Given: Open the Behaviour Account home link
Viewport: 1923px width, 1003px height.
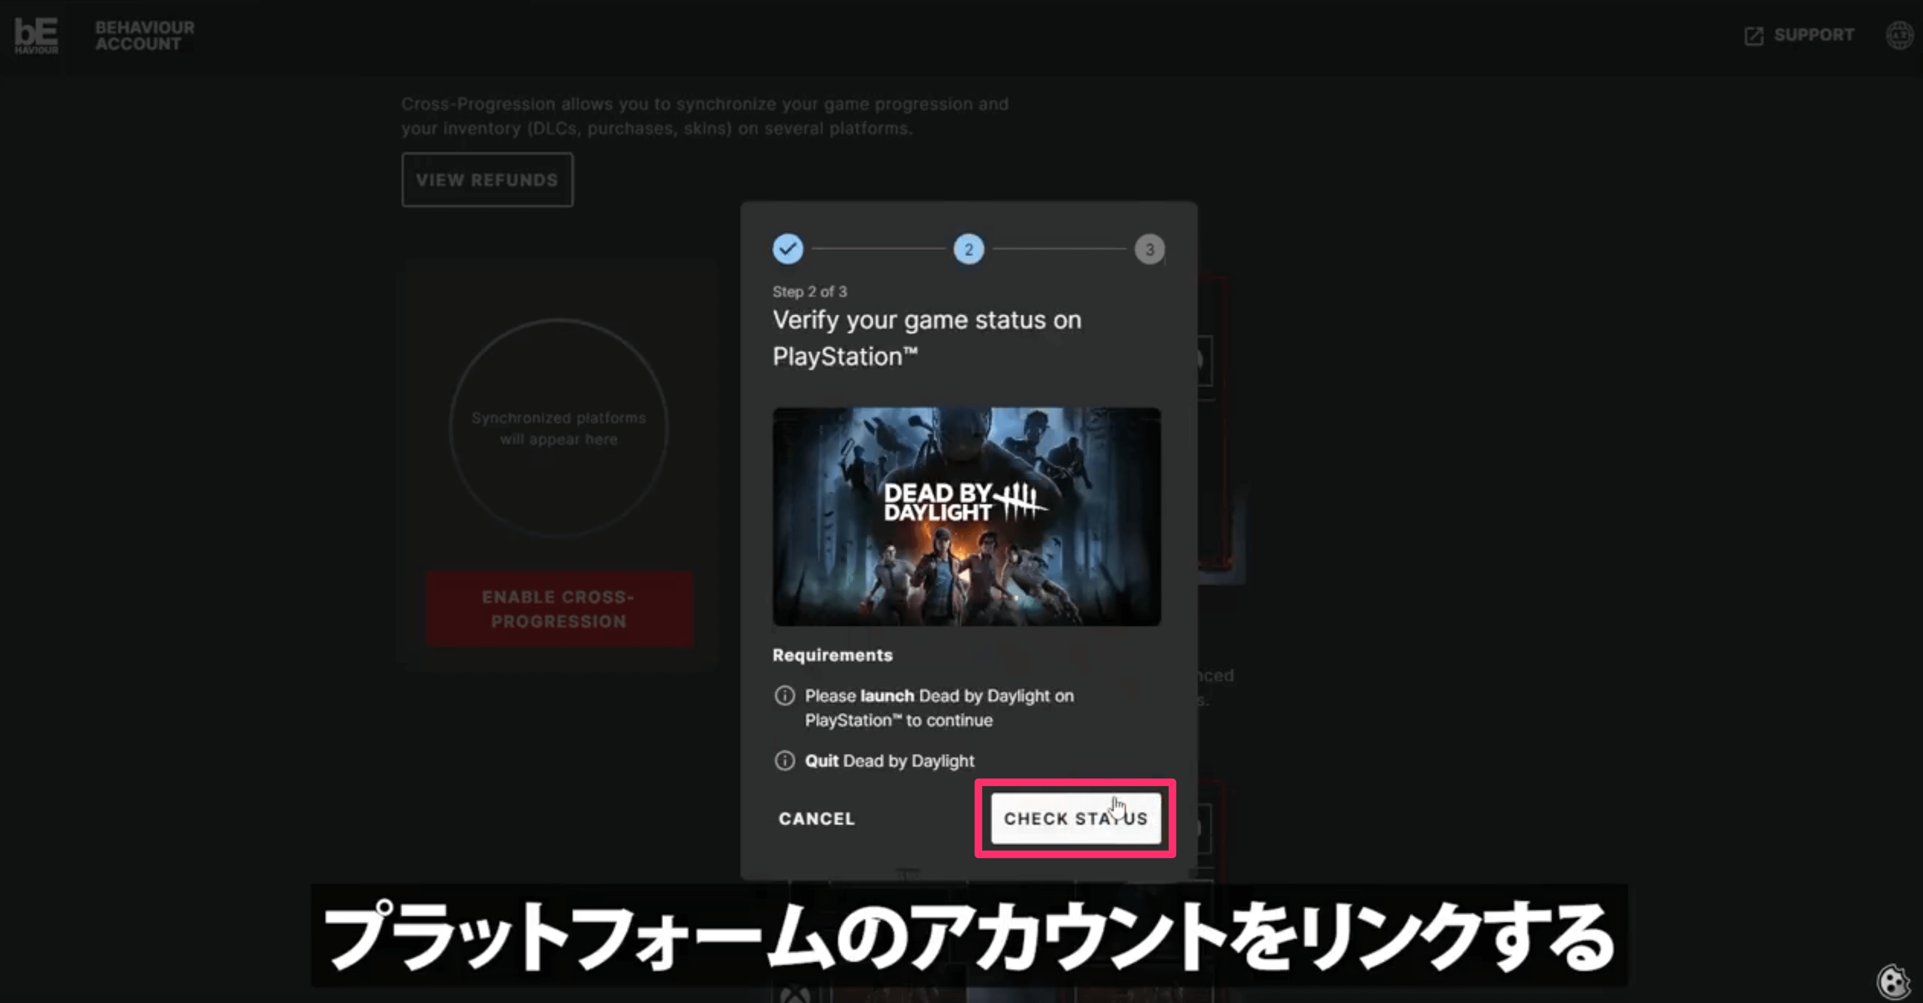Looking at the screenshot, I should pyautogui.click(x=144, y=35).
